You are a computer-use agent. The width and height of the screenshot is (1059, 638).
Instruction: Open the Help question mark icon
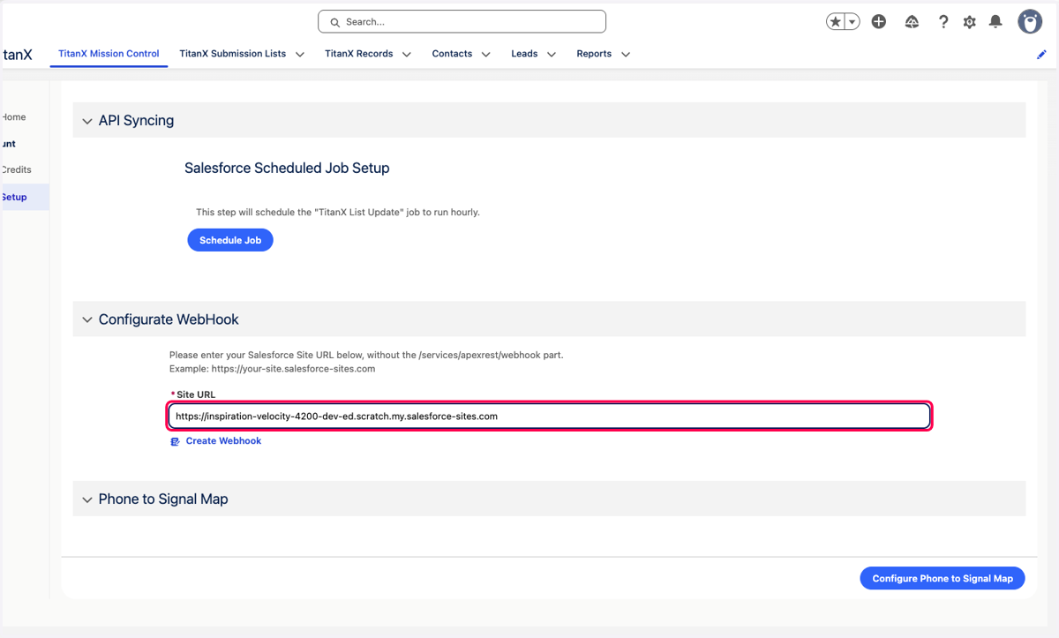point(943,22)
